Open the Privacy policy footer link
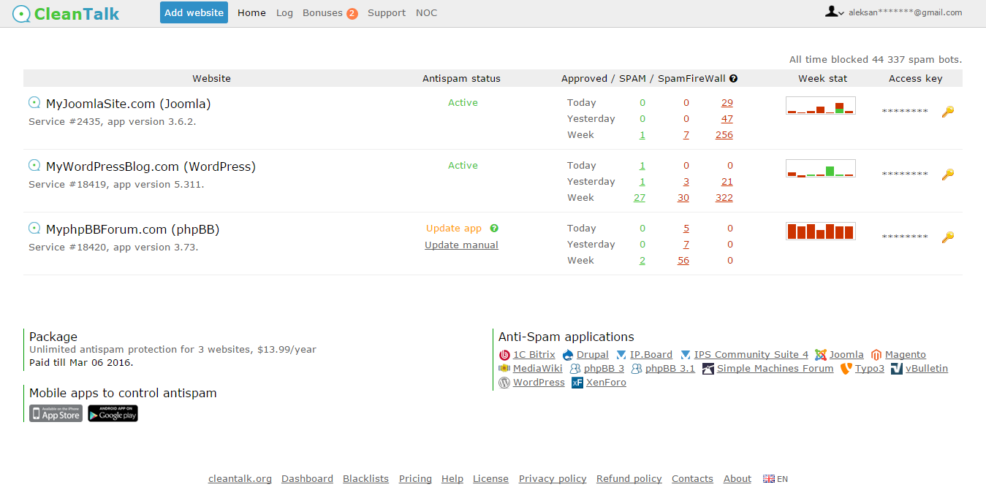Viewport: 986px width, 498px height. 553,479
